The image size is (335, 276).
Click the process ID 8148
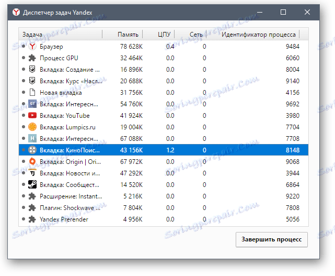(x=293, y=150)
